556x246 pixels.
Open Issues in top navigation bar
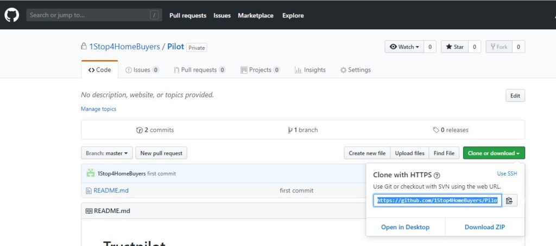coord(222,16)
